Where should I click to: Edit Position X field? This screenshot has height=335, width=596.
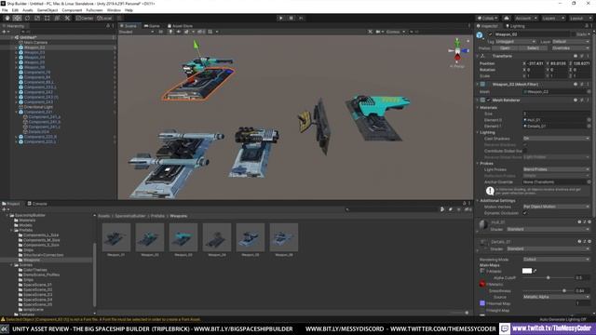tap(536, 63)
